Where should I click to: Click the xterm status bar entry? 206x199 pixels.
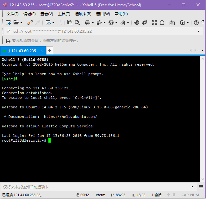pyautogui.click(x=101, y=195)
